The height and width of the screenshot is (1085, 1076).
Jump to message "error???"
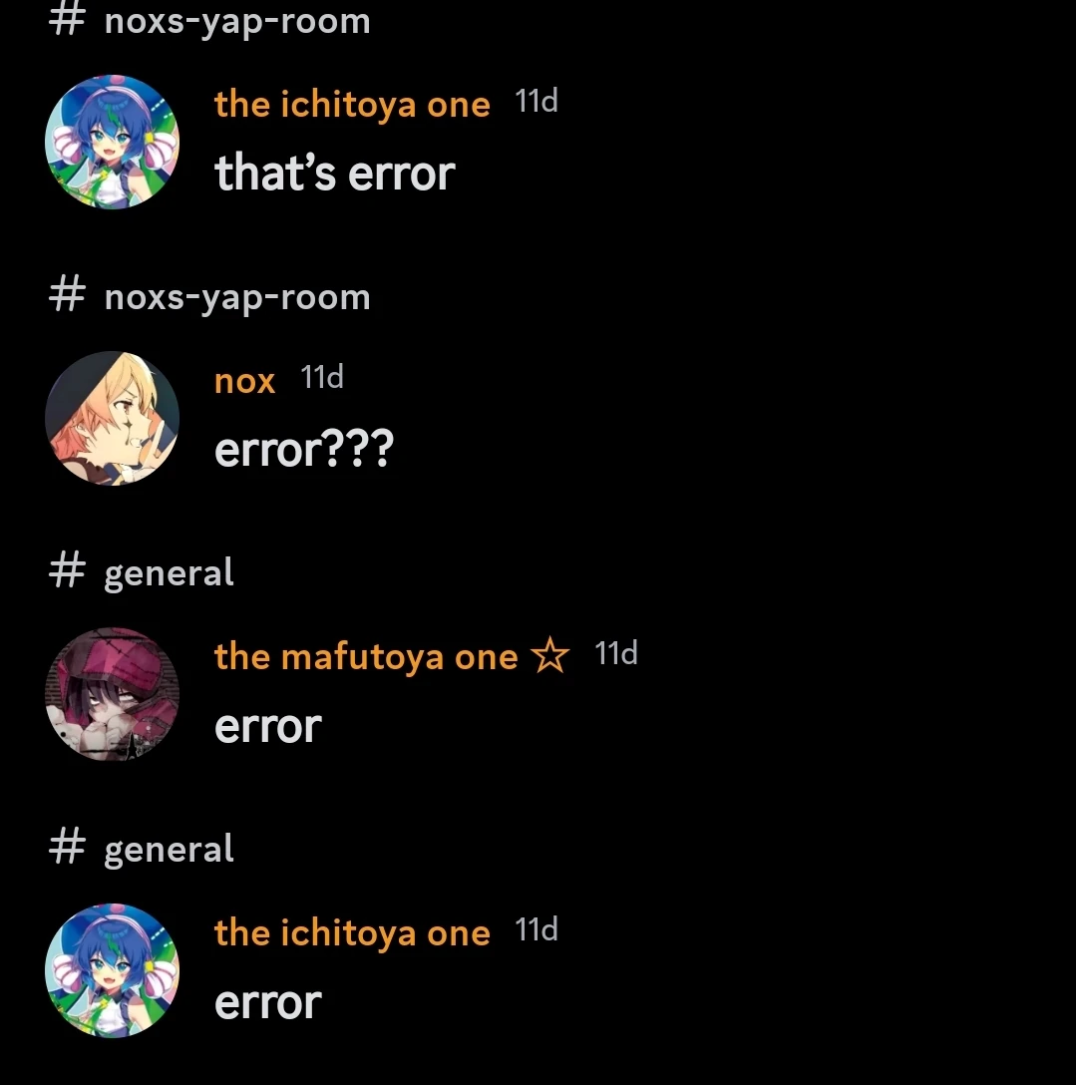[304, 449]
